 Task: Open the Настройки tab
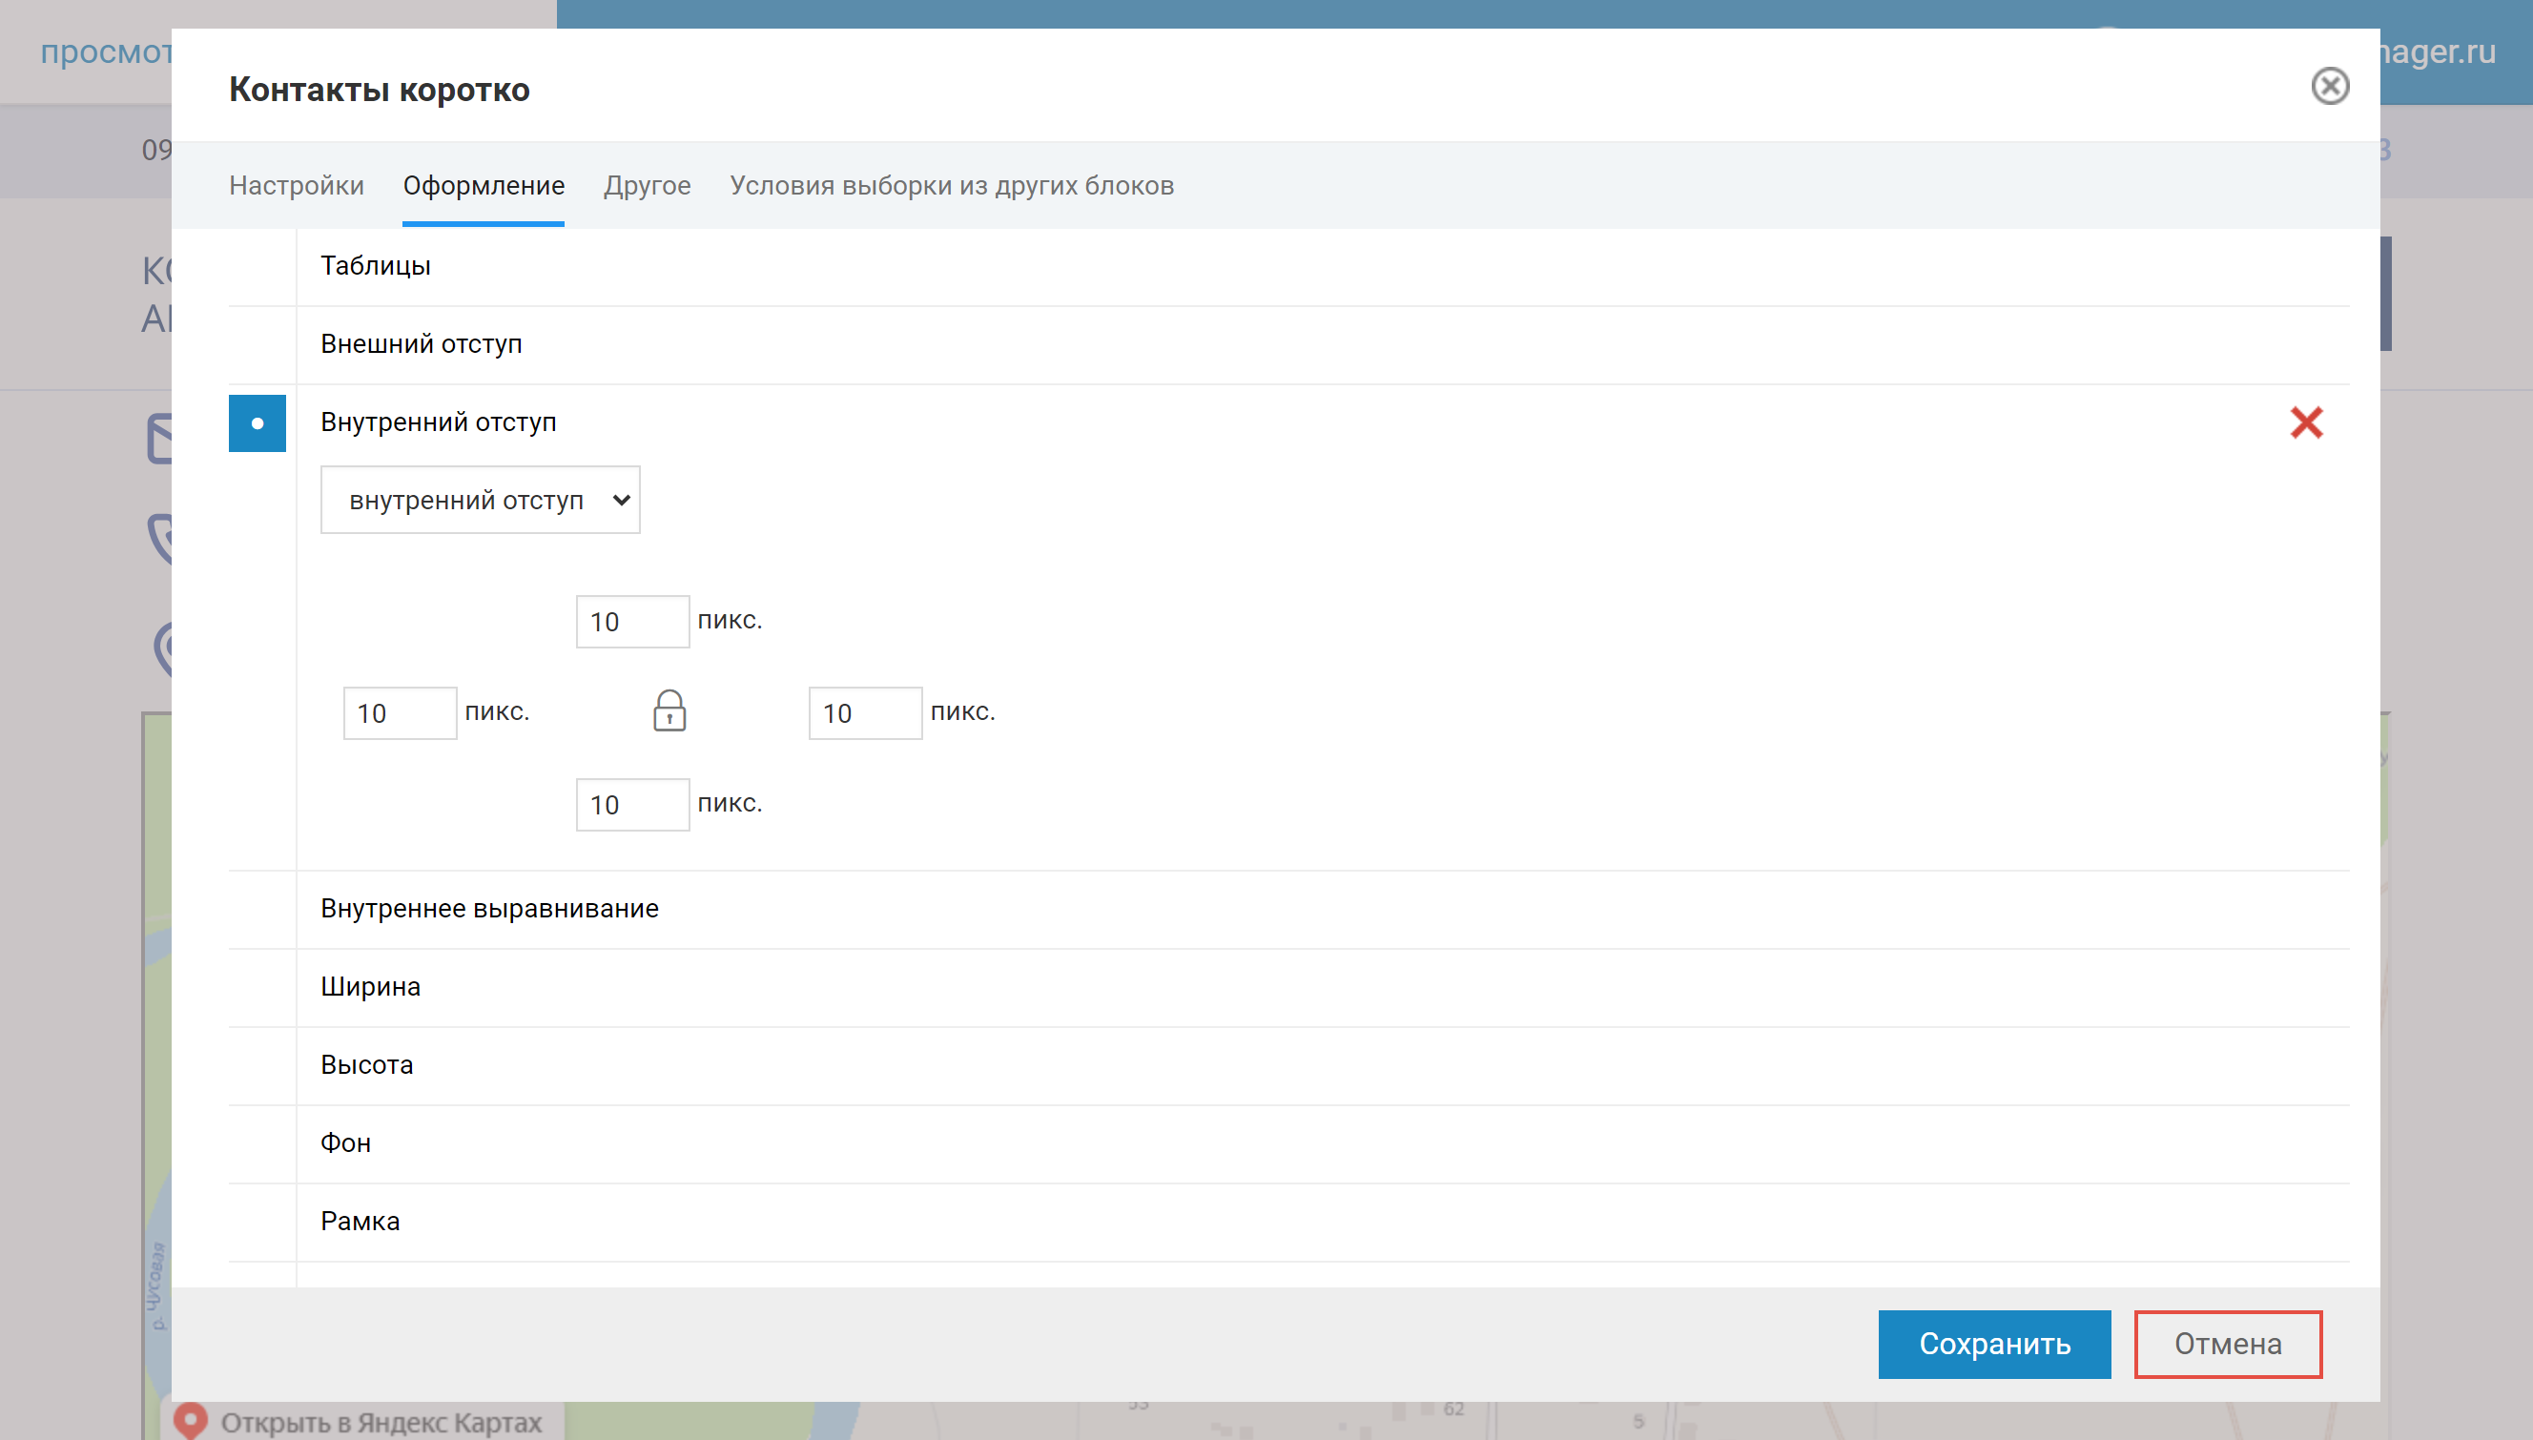click(x=296, y=186)
